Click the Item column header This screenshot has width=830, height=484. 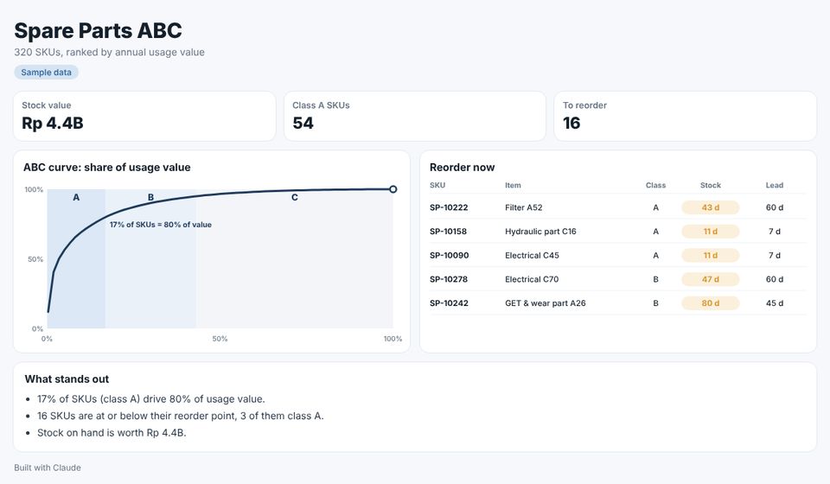click(x=513, y=185)
